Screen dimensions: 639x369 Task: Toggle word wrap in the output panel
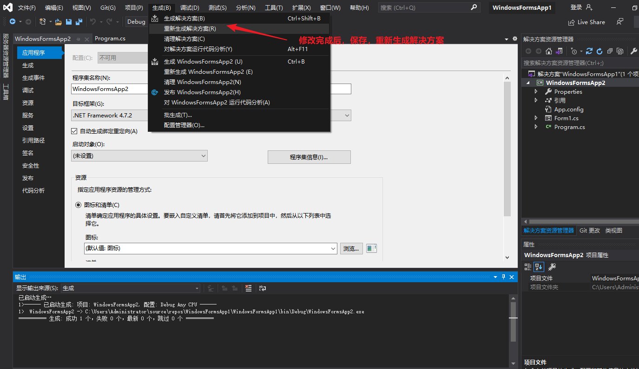263,288
